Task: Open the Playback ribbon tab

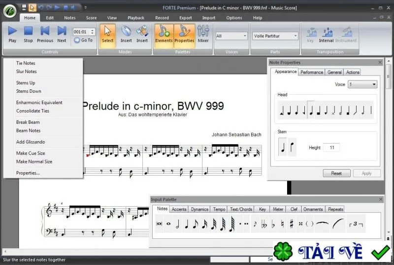Action: coord(136,18)
